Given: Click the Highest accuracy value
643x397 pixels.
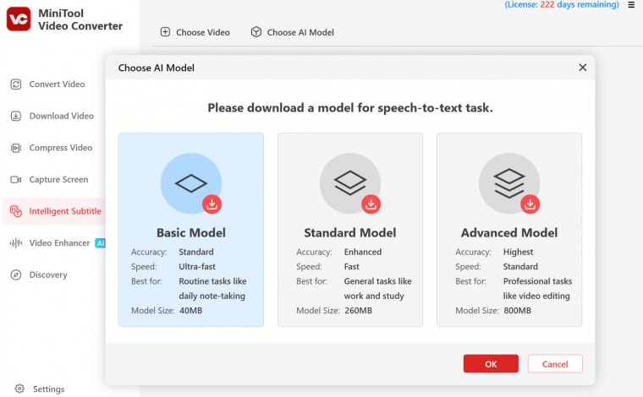Looking at the screenshot, I should click(519, 252).
